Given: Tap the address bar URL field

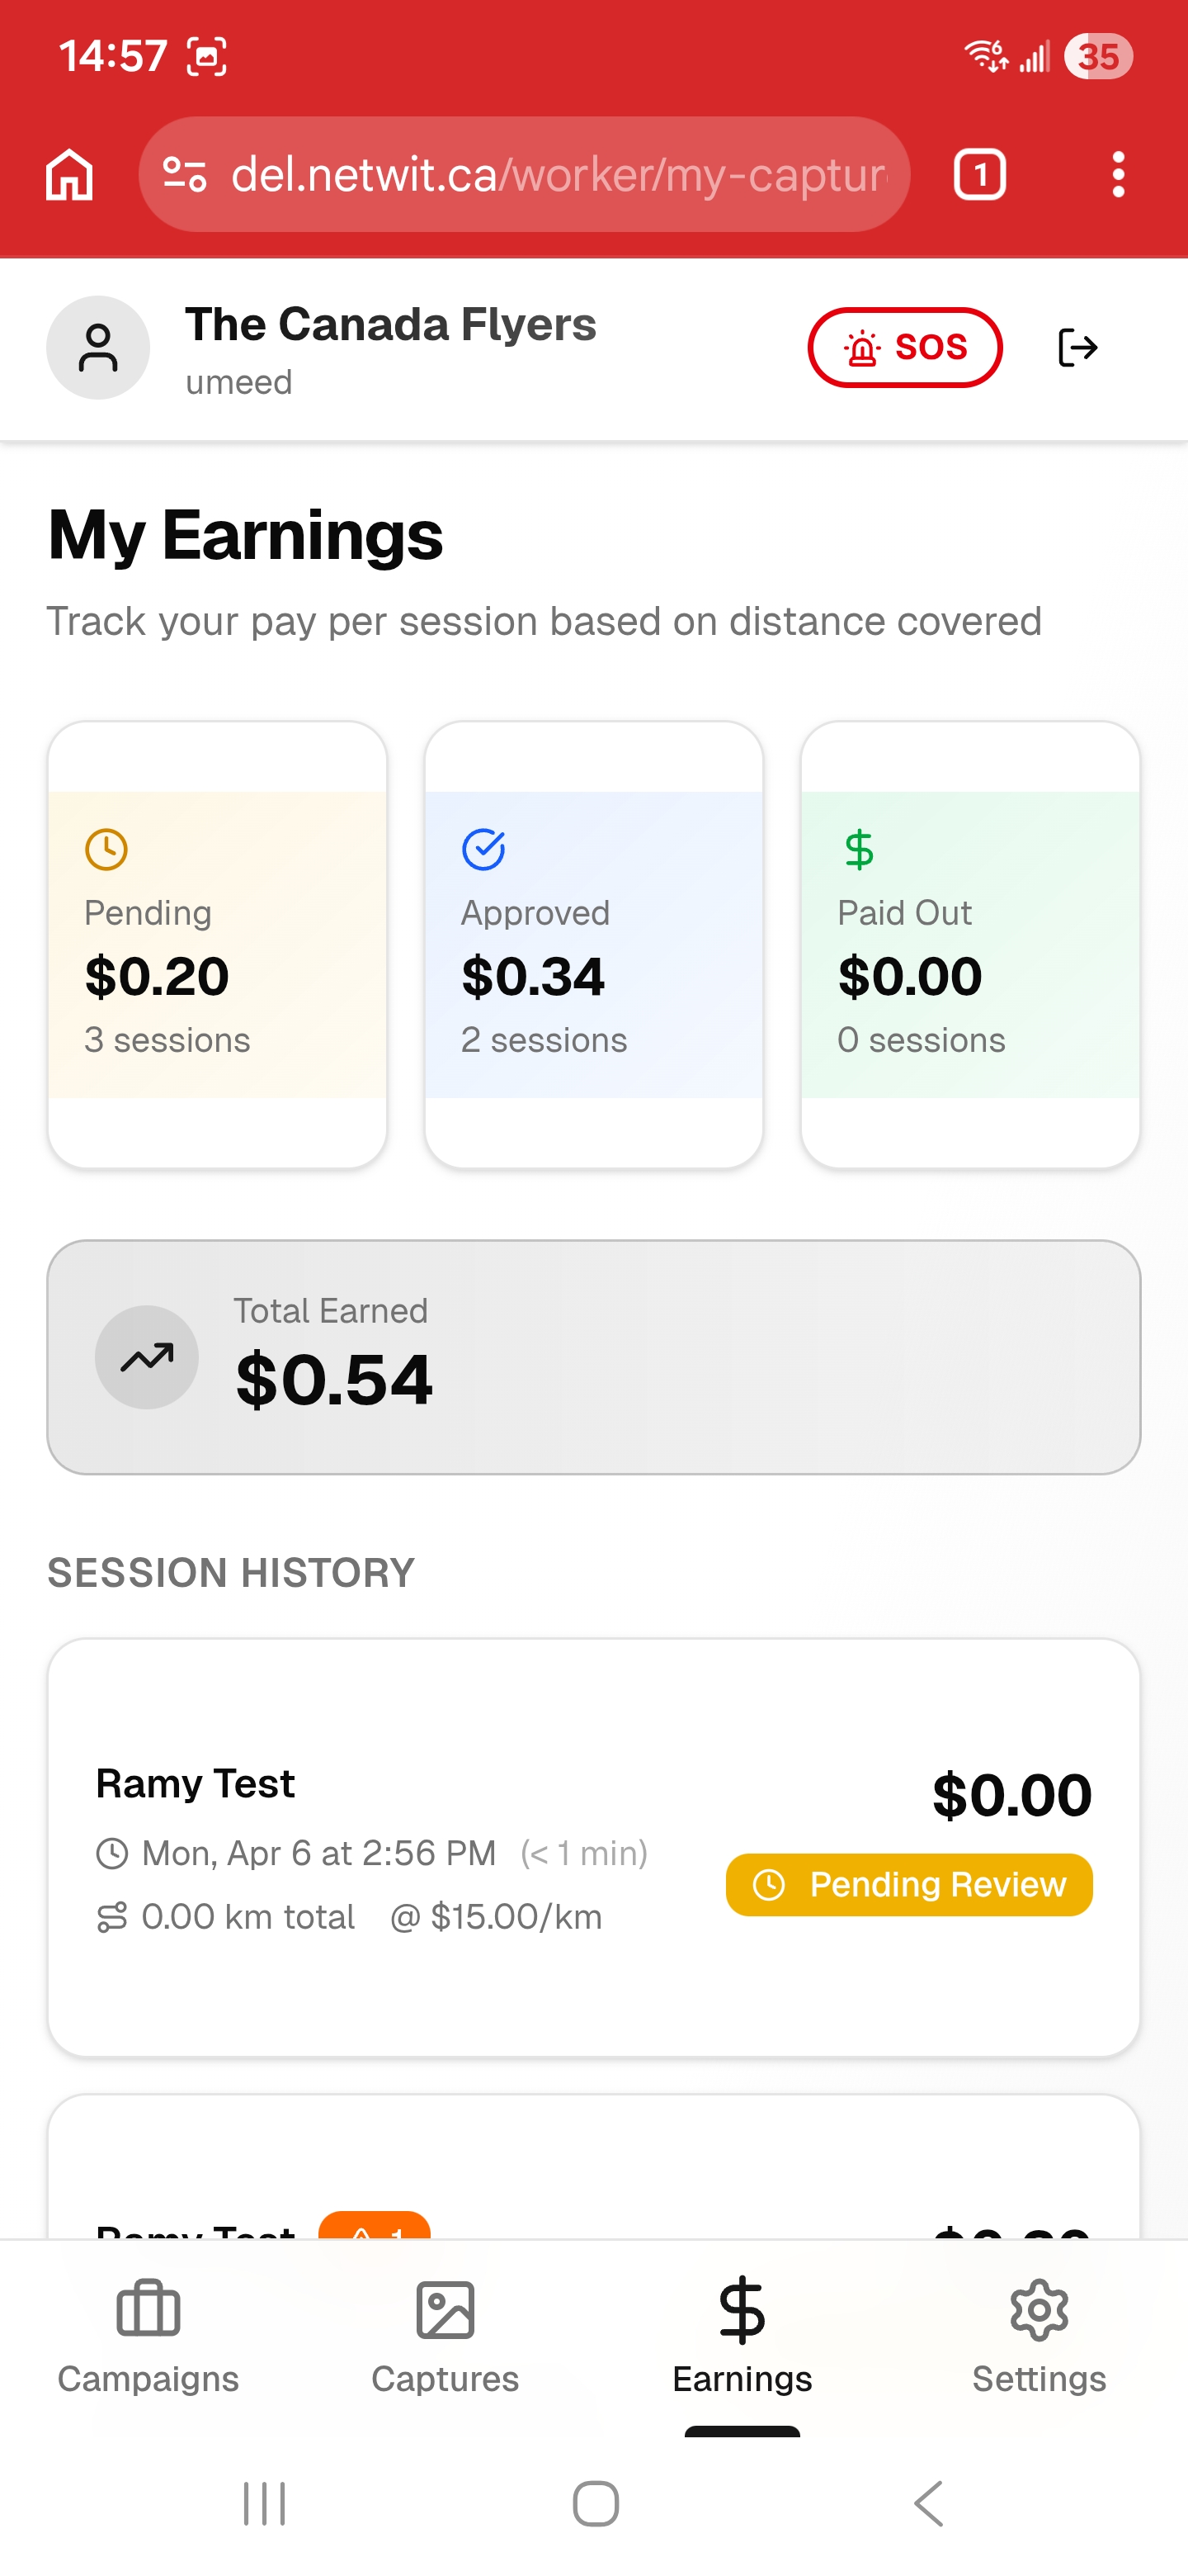Looking at the screenshot, I should tap(558, 175).
